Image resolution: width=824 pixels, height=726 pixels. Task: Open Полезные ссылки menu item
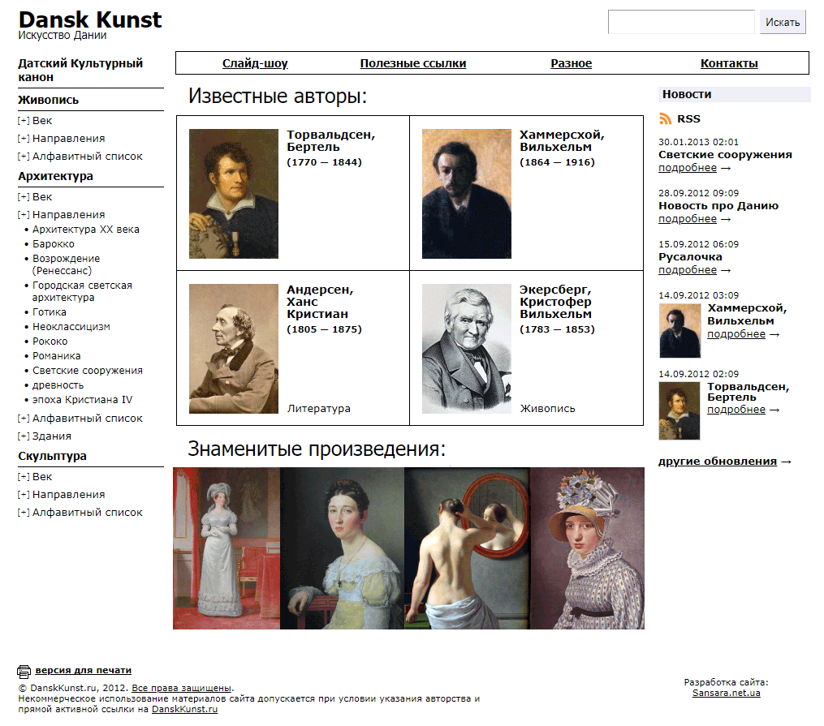click(x=413, y=63)
